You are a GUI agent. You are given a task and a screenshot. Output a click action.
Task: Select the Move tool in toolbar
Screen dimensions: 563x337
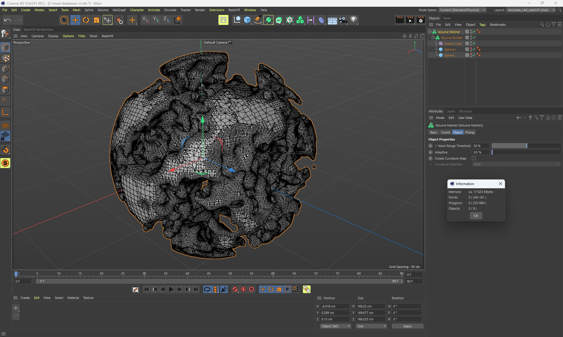[75, 20]
